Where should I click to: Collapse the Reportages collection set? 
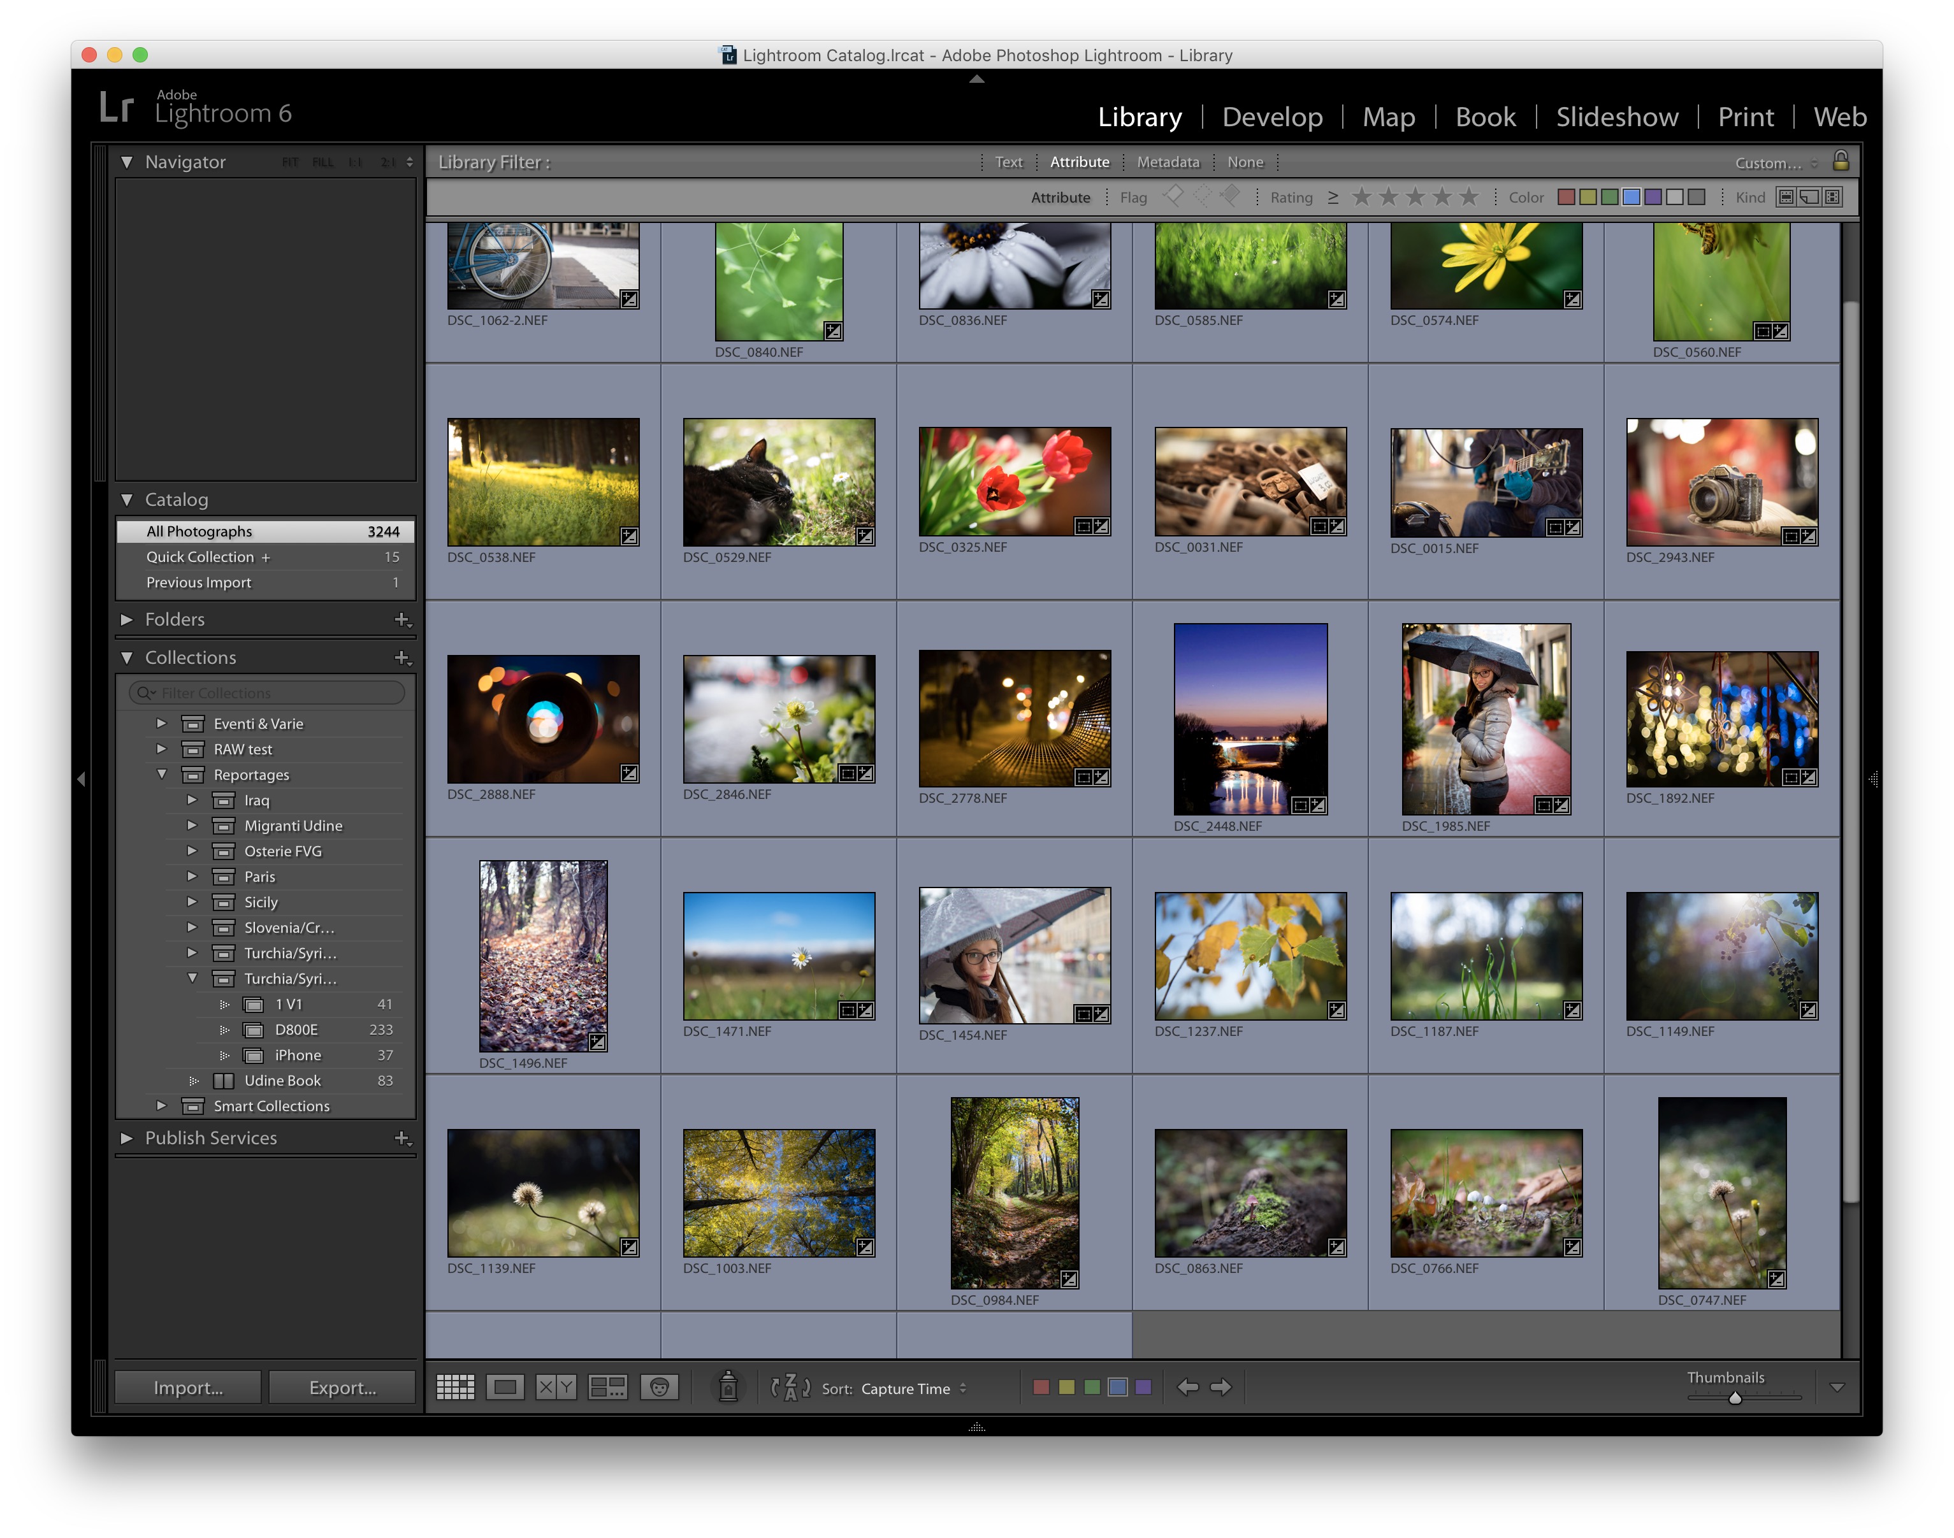tap(161, 774)
